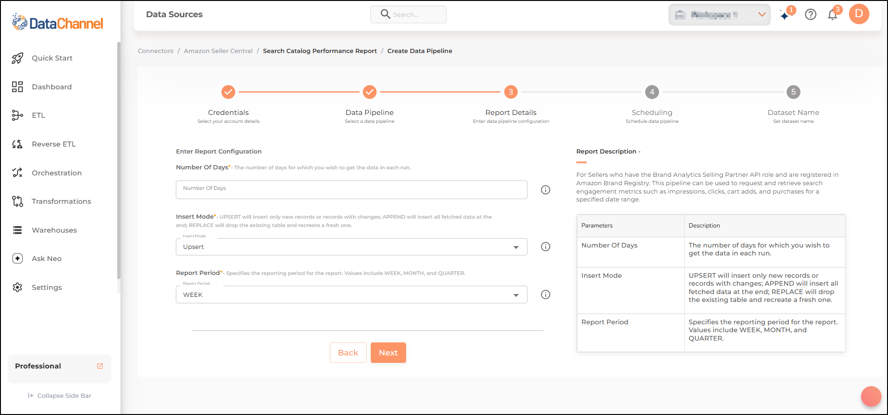This screenshot has height=415, width=888.
Task: Click Search Catalog Performance Report breadcrumb
Action: tap(320, 51)
